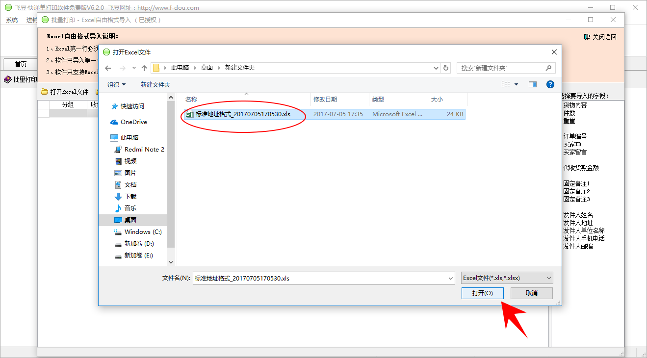Select the 买家留言 field in the import list
Image resolution: width=647 pixels, height=358 pixels.
coord(575,152)
